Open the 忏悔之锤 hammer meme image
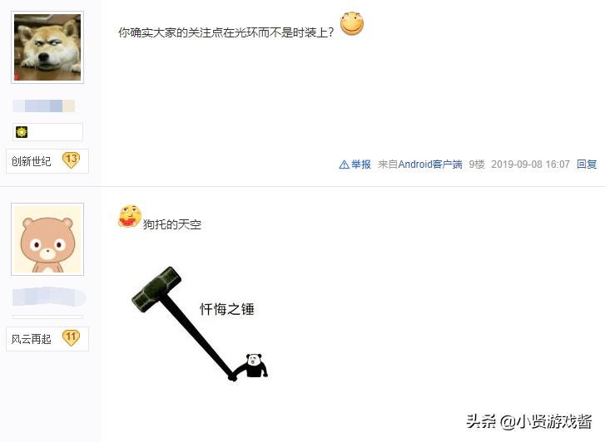The height and width of the screenshot is (442, 605). [200, 324]
